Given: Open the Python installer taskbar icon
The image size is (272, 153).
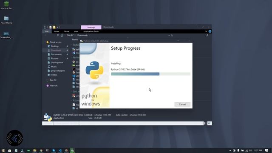Looking at the screenshot, I should coord(73,150).
